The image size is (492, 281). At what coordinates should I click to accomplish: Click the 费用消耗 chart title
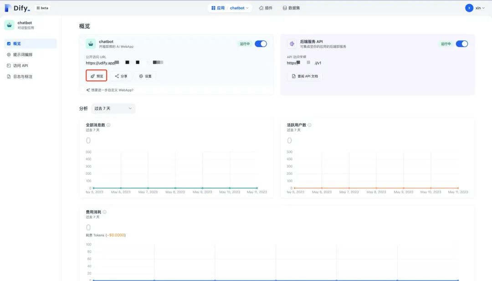coord(93,212)
